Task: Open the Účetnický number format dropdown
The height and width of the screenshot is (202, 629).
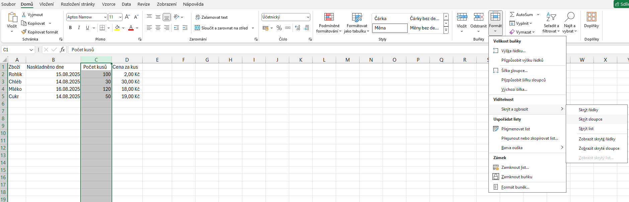Action: point(308,17)
